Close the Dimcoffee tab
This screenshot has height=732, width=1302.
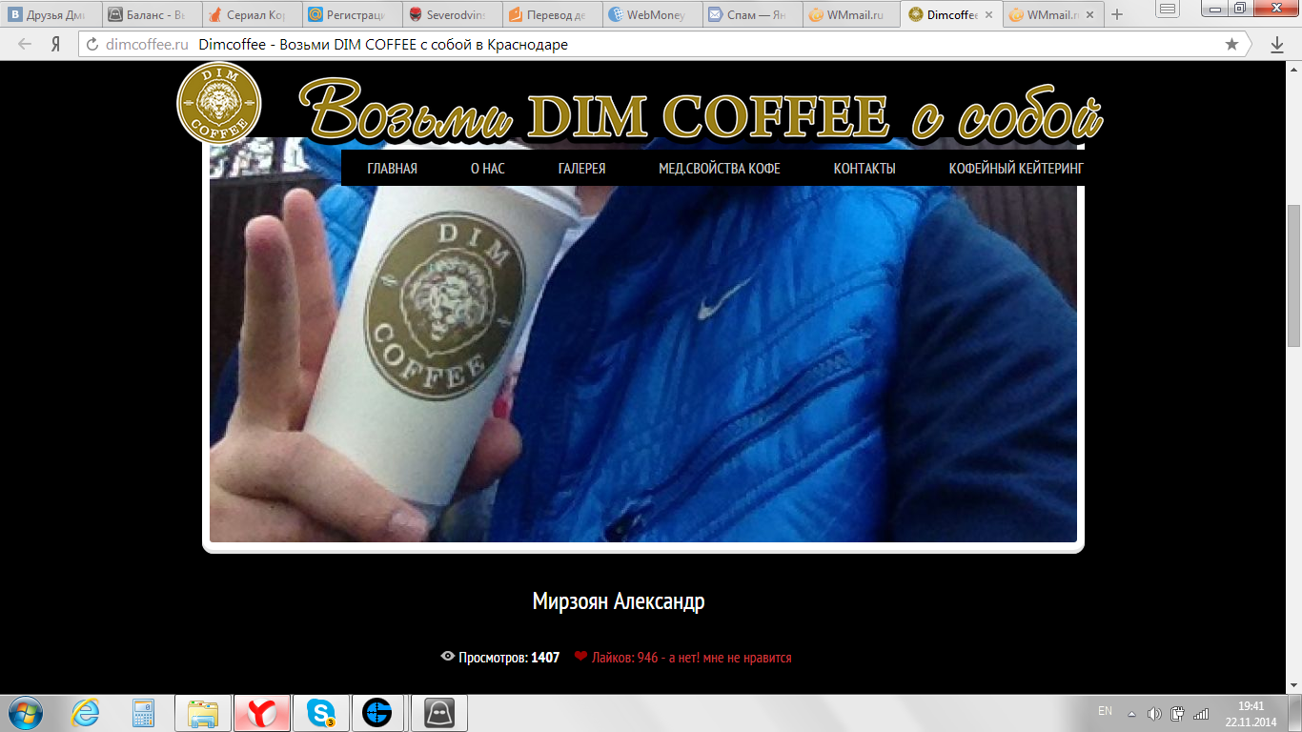point(988,15)
